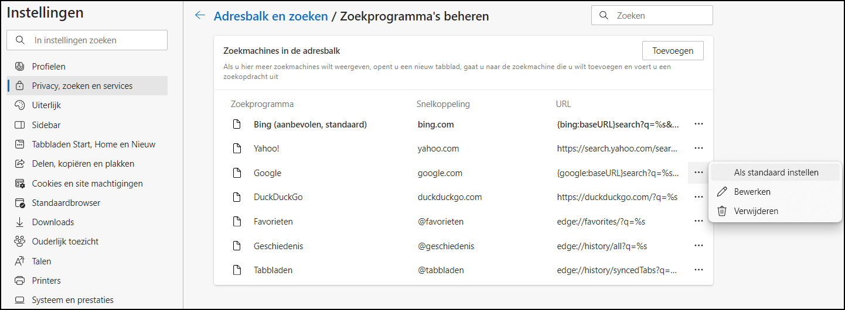Click the Downloads arrow icon
Viewport: 845px width, 310px height.
(20, 222)
